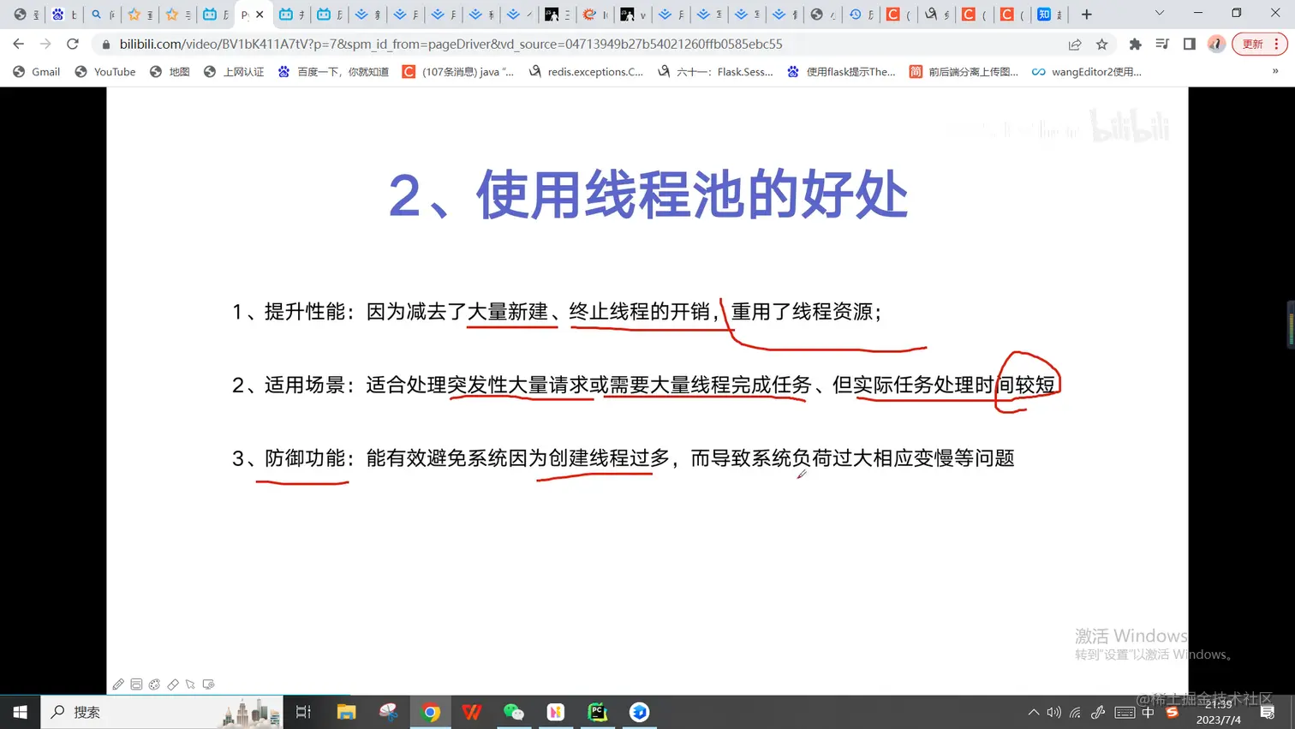Open the redis.exceptions bookmark

[587, 72]
